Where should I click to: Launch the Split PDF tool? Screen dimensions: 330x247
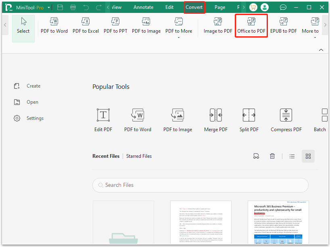pos(249,119)
